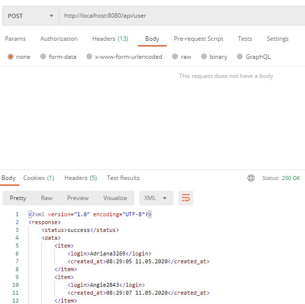Screen dimensions: 305x304
Task: Toggle the line wrap icon
Action: [x=186, y=198]
